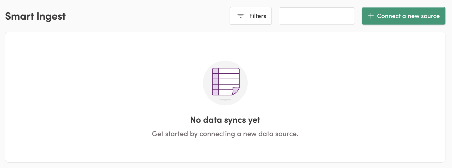Click the Smart Ingest page title
Screen dimensions: 452x168
(x=35, y=17)
